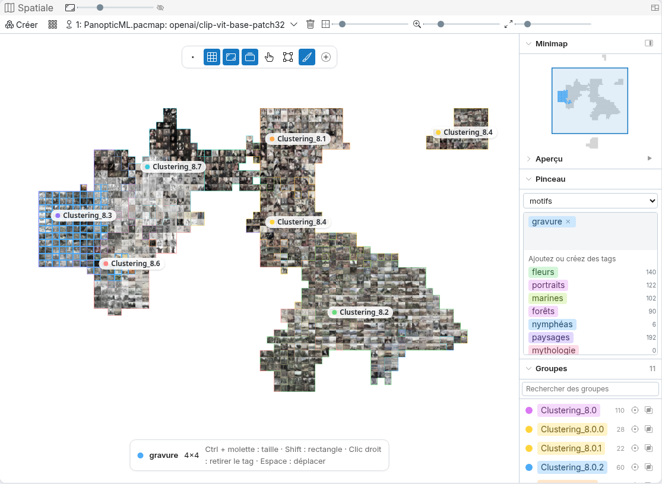
Task: Toggle the grid layout button
Action: [212, 57]
